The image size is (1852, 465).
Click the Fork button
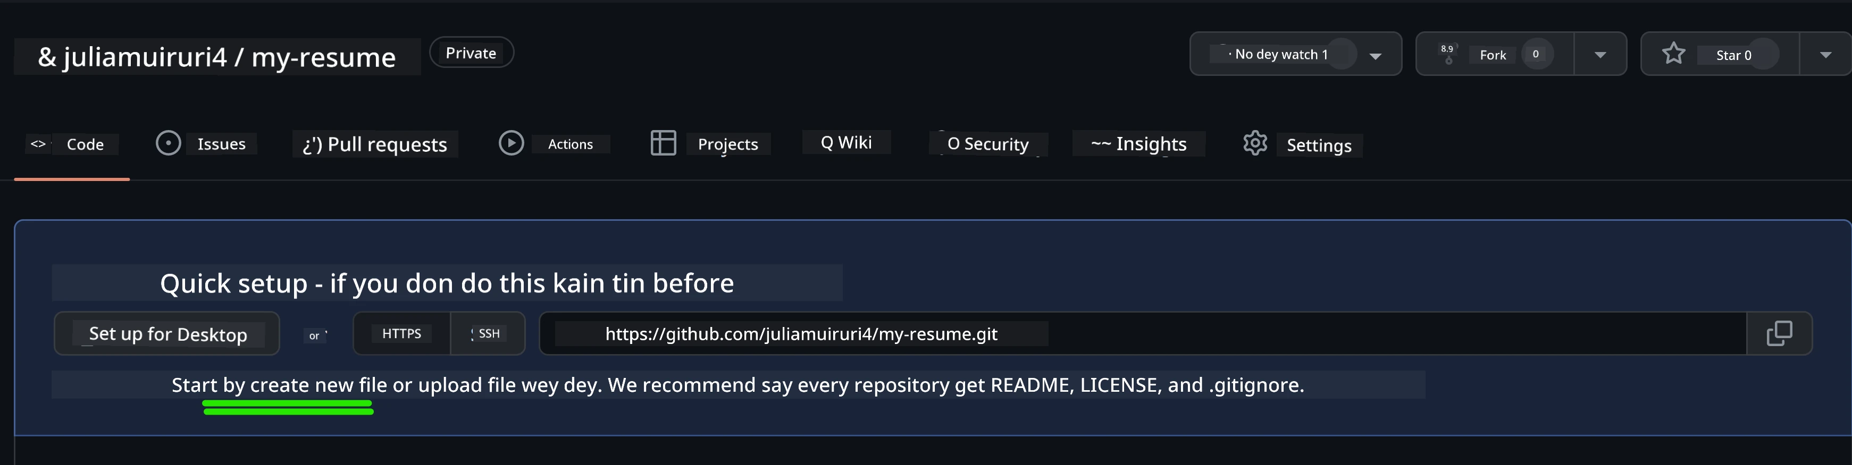point(1495,55)
